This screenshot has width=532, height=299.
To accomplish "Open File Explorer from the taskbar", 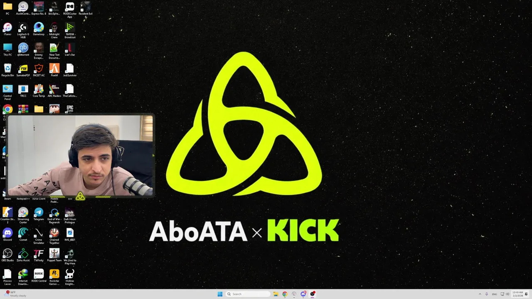I will (276, 294).
